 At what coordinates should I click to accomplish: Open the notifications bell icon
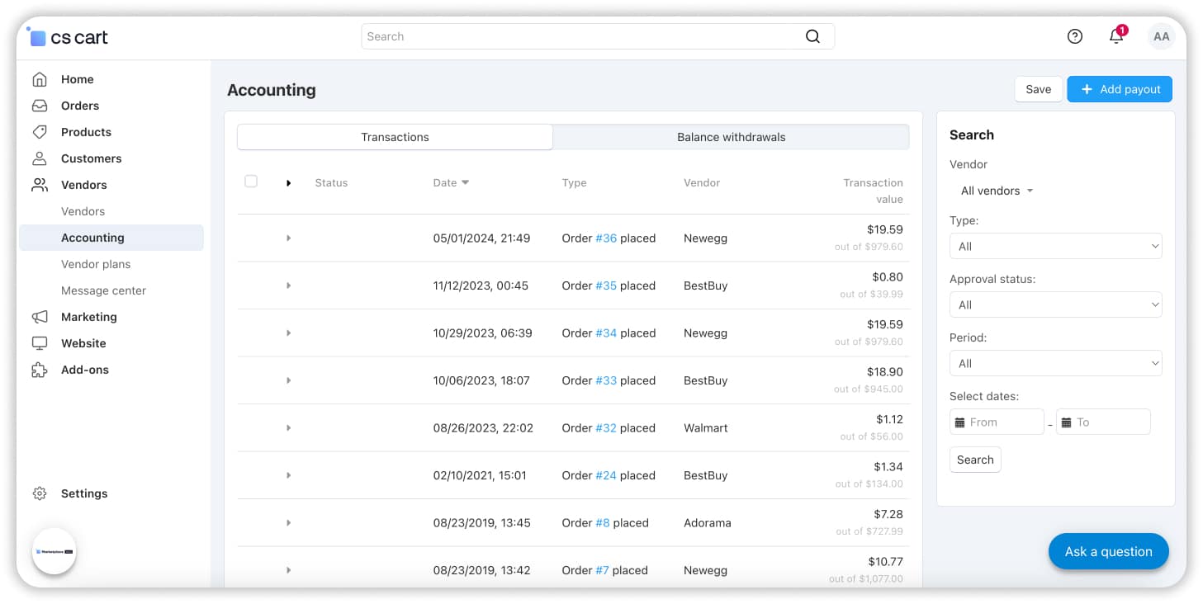click(x=1116, y=36)
